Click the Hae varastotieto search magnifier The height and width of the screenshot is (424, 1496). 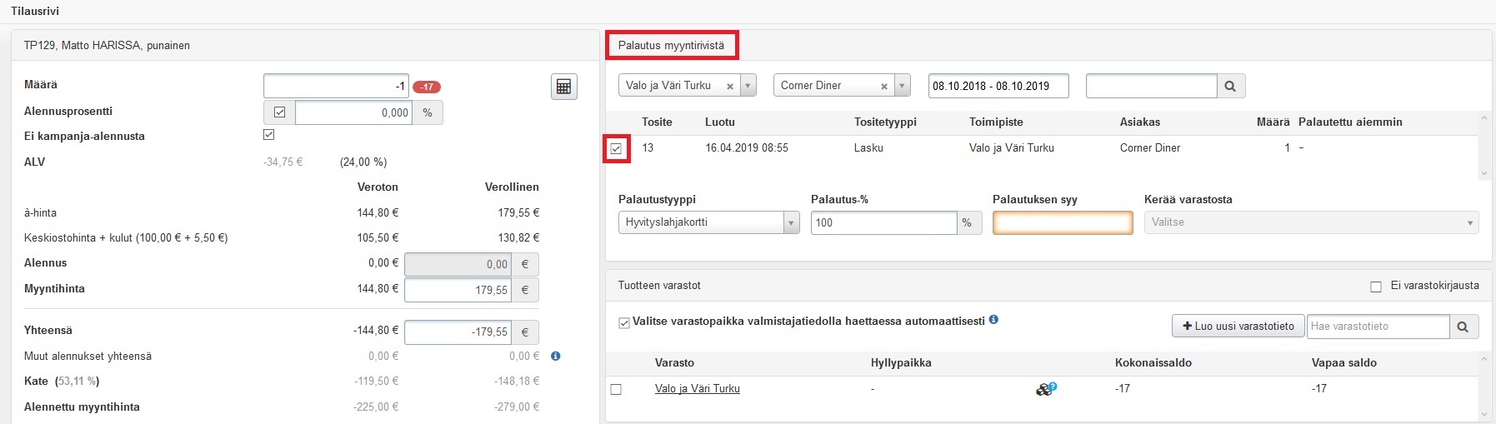1463,327
